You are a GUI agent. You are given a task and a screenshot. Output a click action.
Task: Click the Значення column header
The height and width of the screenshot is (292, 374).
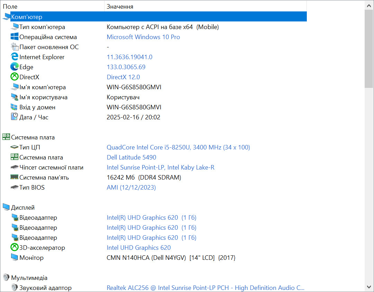coord(205,7)
